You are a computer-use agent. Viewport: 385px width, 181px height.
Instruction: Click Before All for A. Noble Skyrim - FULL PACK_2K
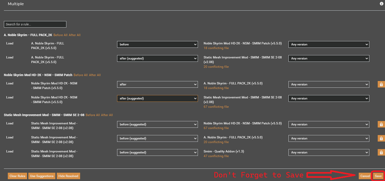(60, 35)
